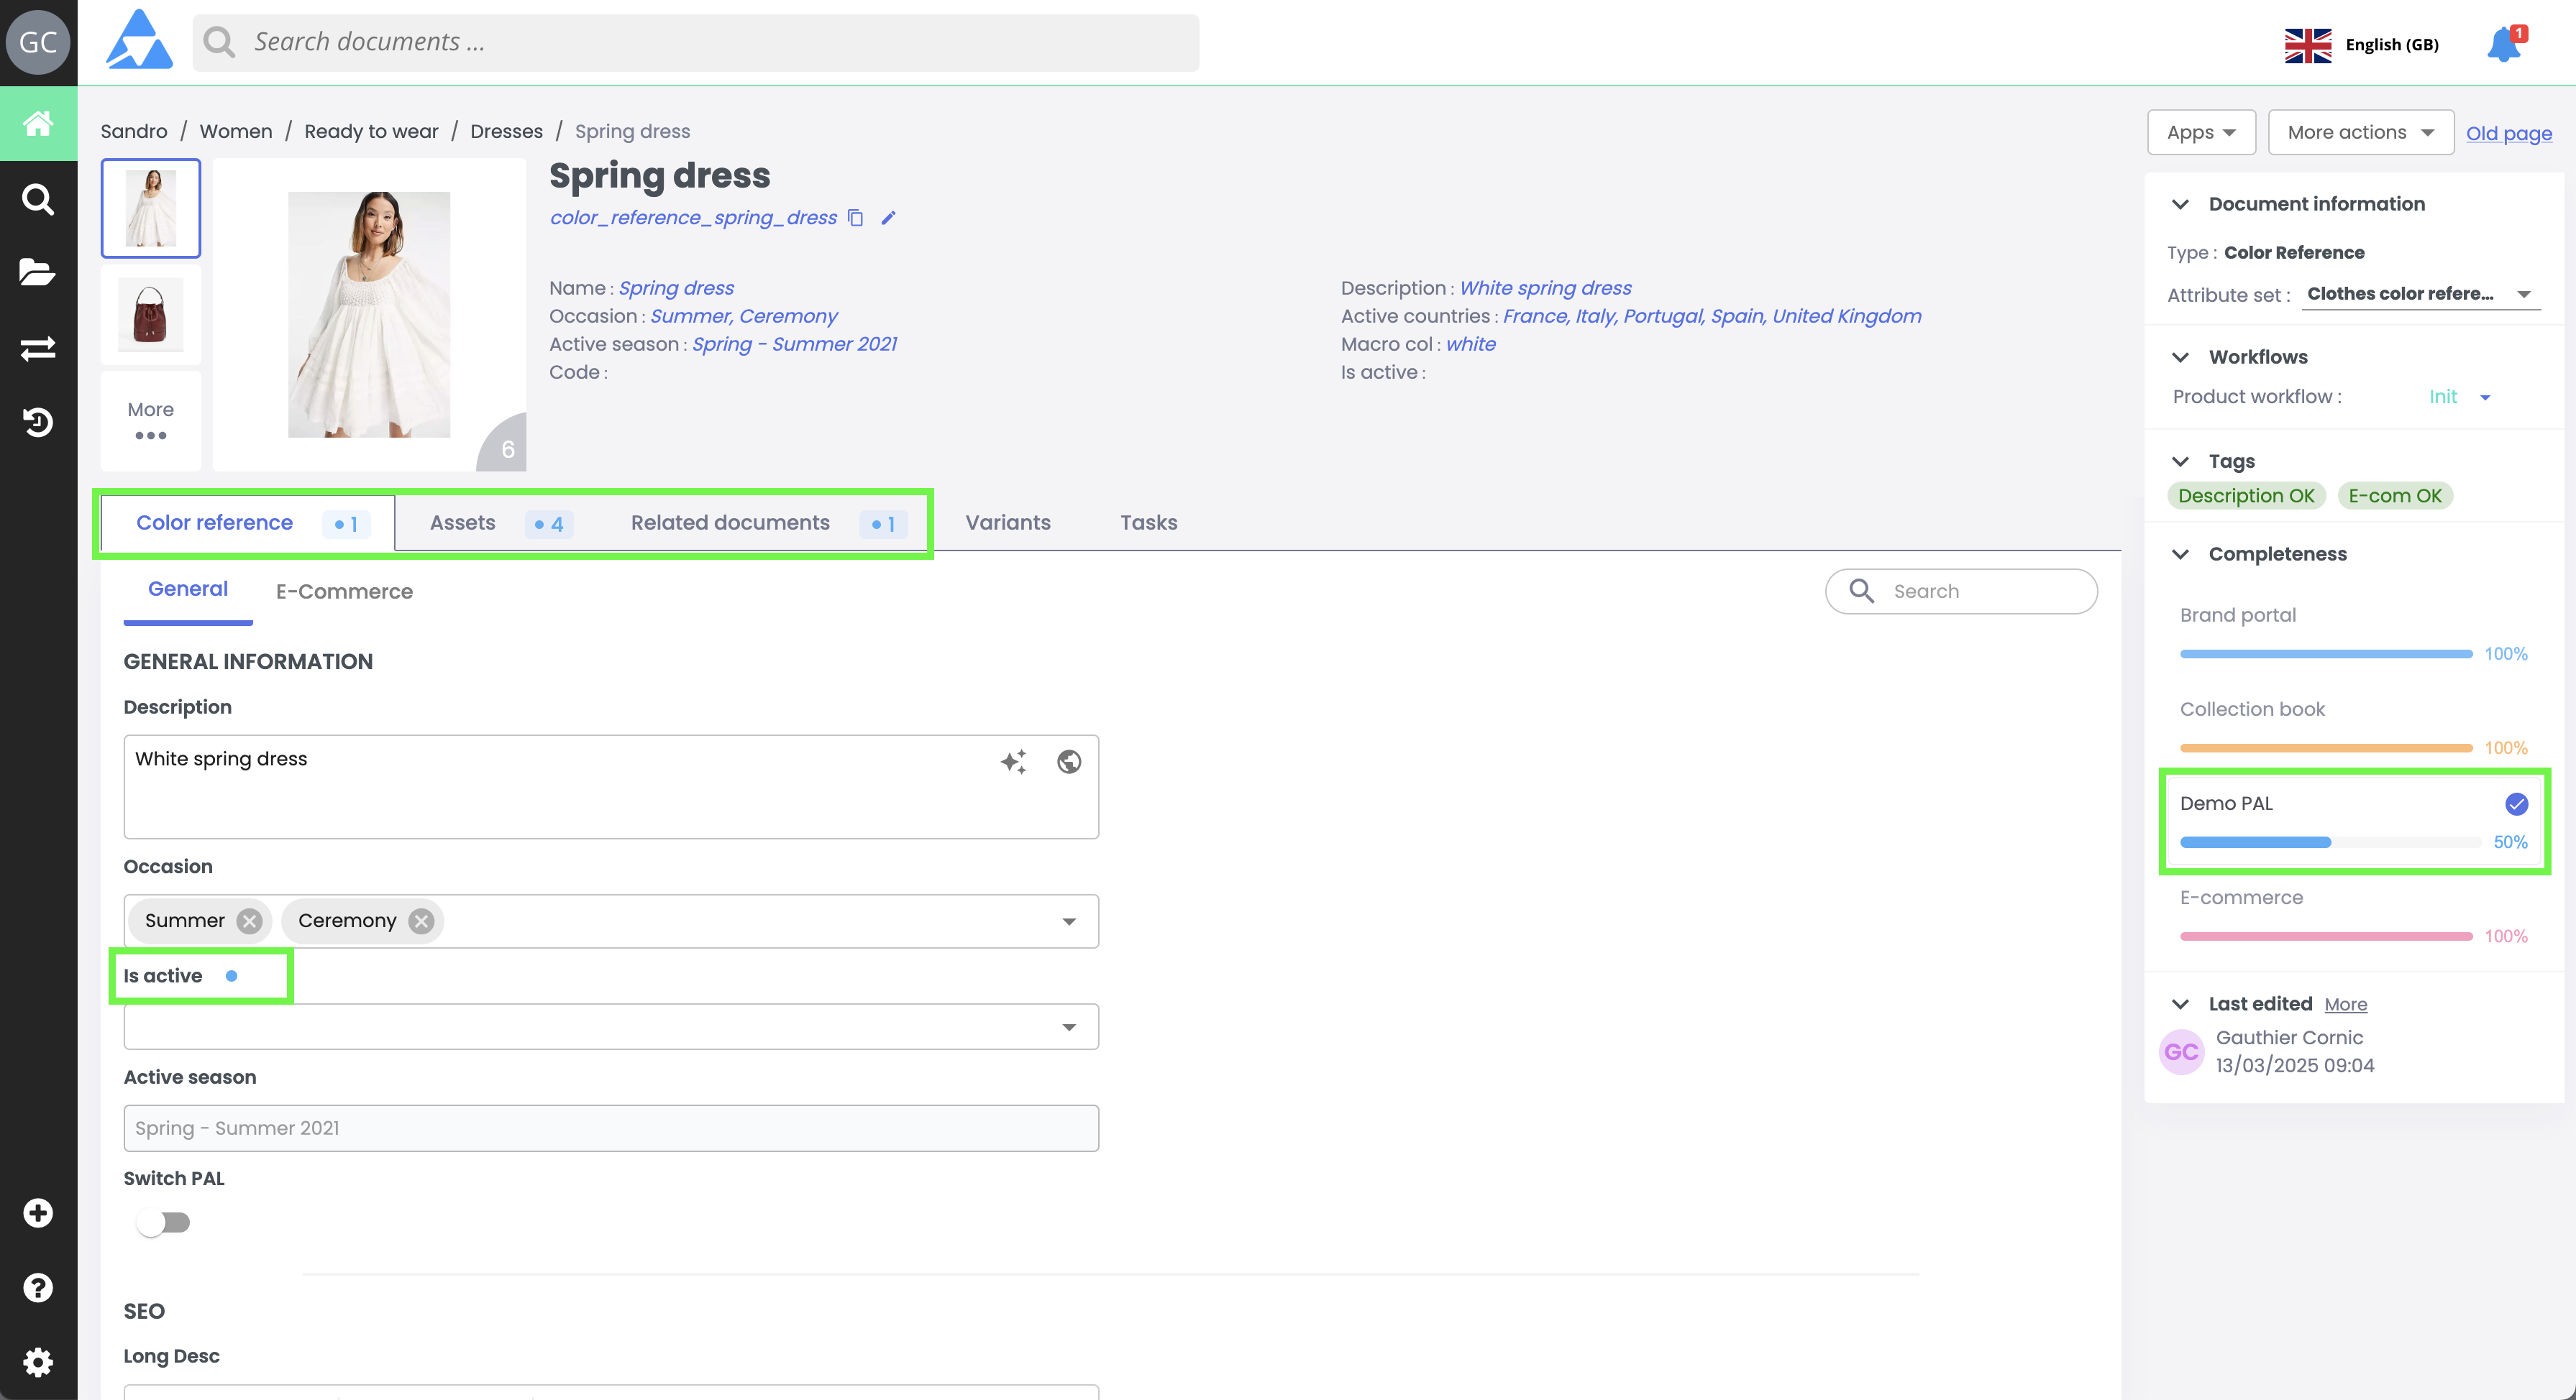The width and height of the screenshot is (2576, 1400).
Task: Follow the Old page link
Action: click(x=2508, y=133)
